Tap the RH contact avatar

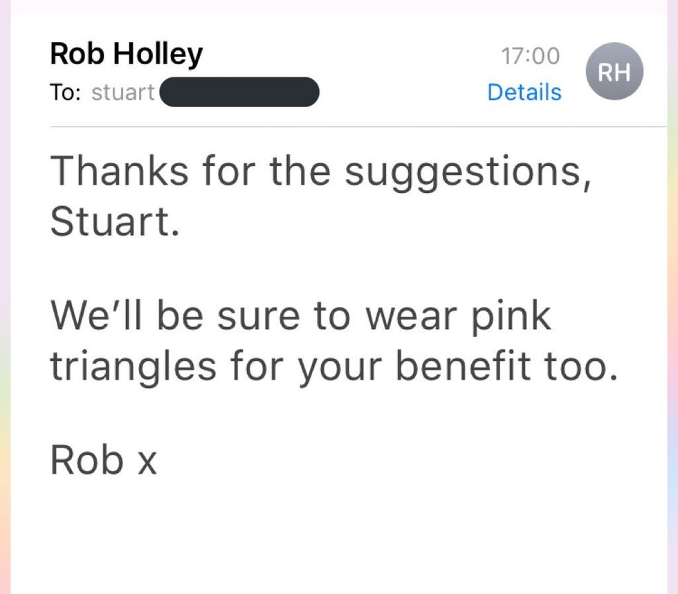614,71
